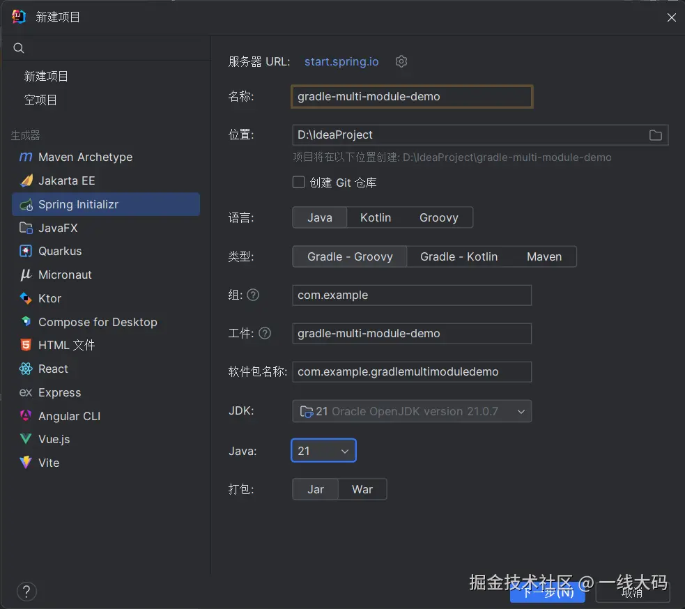Click the artifact name input field

(412, 333)
